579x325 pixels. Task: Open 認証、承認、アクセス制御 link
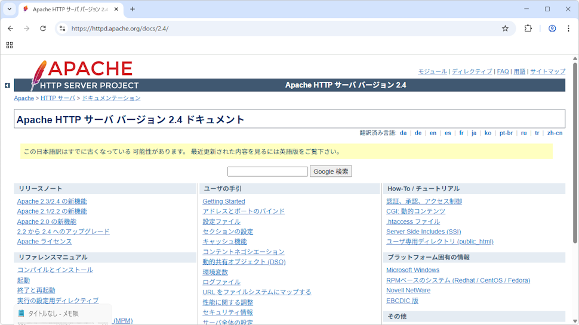click(x=424, y=201)
